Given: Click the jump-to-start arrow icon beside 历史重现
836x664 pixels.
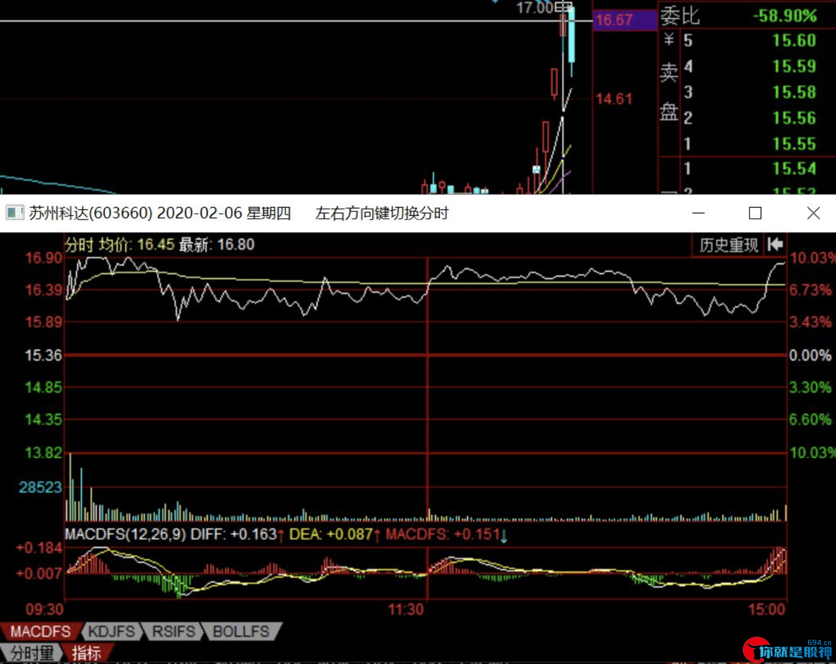Looking at the screenshot, I should pyautogui.click(x=775, y=244).
